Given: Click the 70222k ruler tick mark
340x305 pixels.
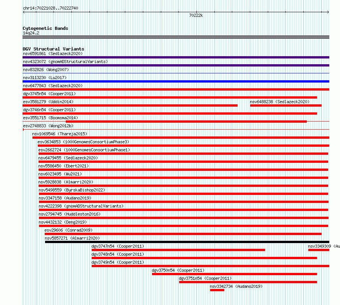Looking at the screenshot, I should (196, 12).
